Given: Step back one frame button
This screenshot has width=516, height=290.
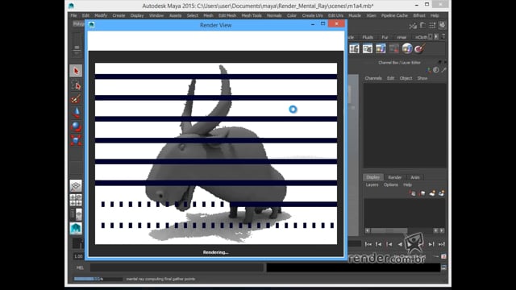Looking at the screenshot, I should tap(379, 244).
